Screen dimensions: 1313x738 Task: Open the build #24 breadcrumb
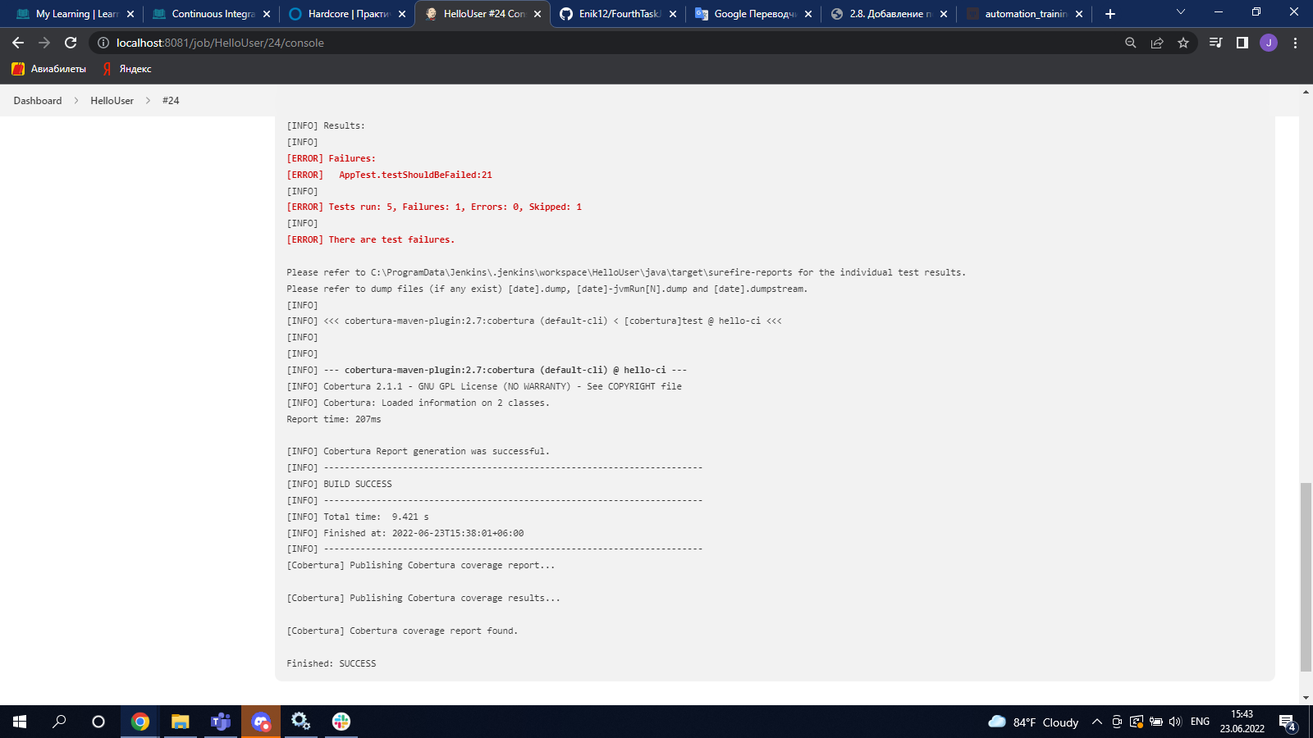tap(171, 101)
